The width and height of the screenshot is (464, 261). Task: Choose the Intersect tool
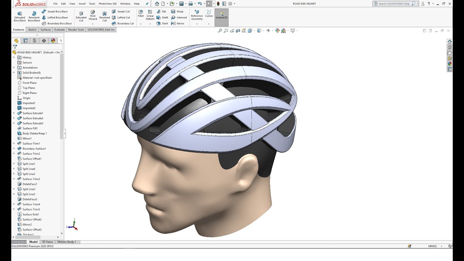pos(179,17)
